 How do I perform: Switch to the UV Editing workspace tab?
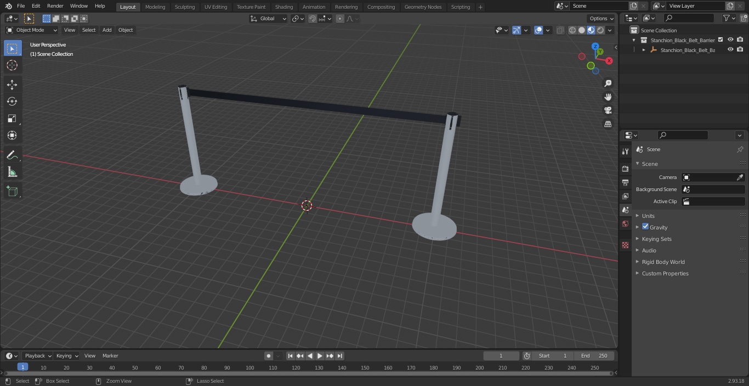coord(215,7)
